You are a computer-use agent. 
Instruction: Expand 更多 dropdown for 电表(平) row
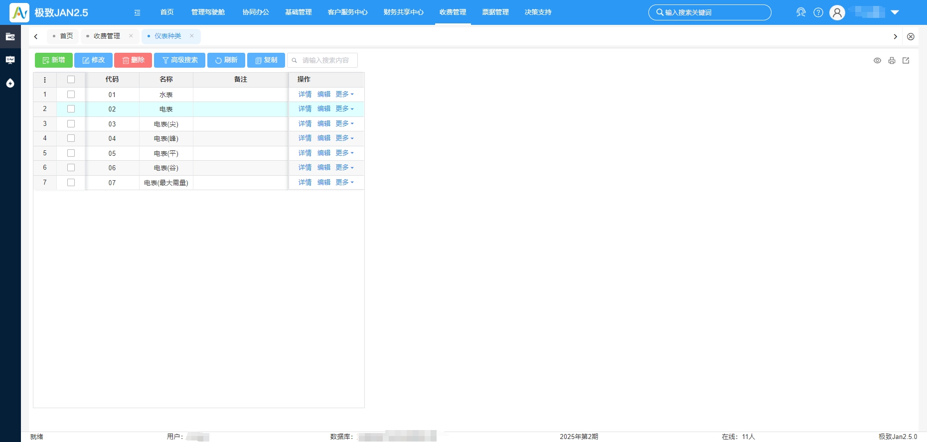point(344,153)
